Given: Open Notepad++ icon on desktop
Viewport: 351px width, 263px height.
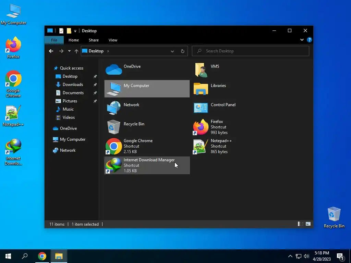Looking at the screenshot, I should (x=13, y=116).
